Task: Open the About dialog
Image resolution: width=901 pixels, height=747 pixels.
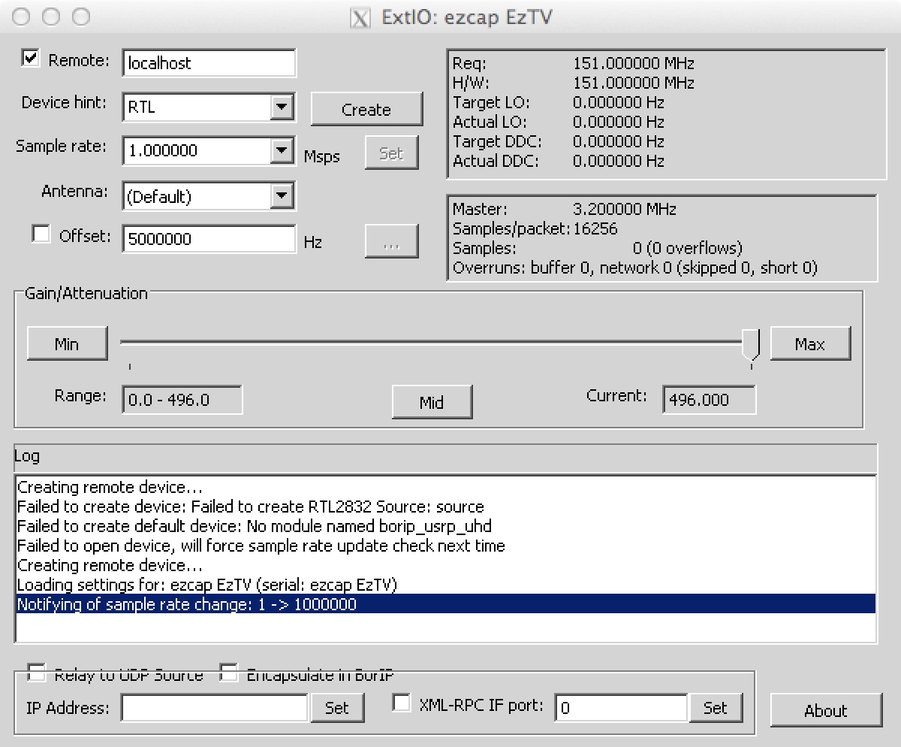Action: tap(826, 710)
